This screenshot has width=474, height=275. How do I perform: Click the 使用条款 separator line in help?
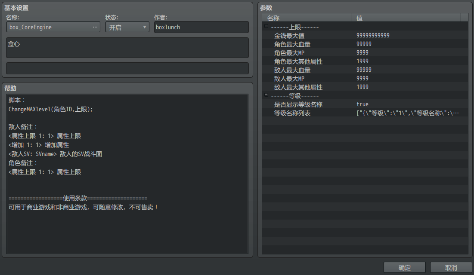[x=77, y=199]
